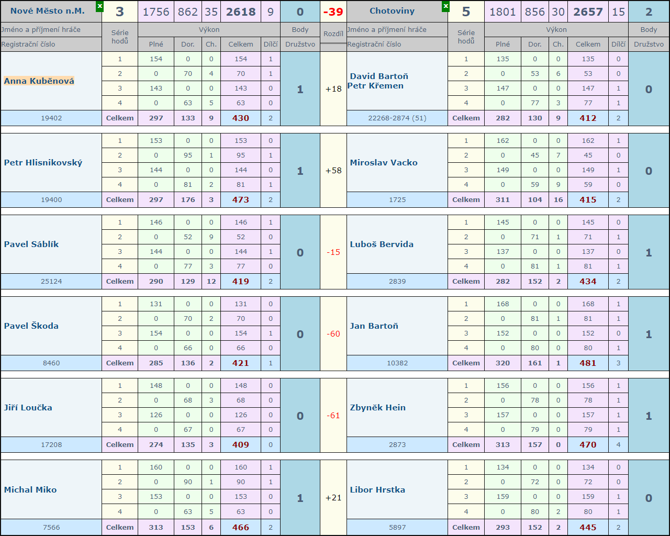Open player Petr Křemen
Image resolution: width=670 pixels, height=536 pixels.
pyautogui.click(x=375, y=86)
